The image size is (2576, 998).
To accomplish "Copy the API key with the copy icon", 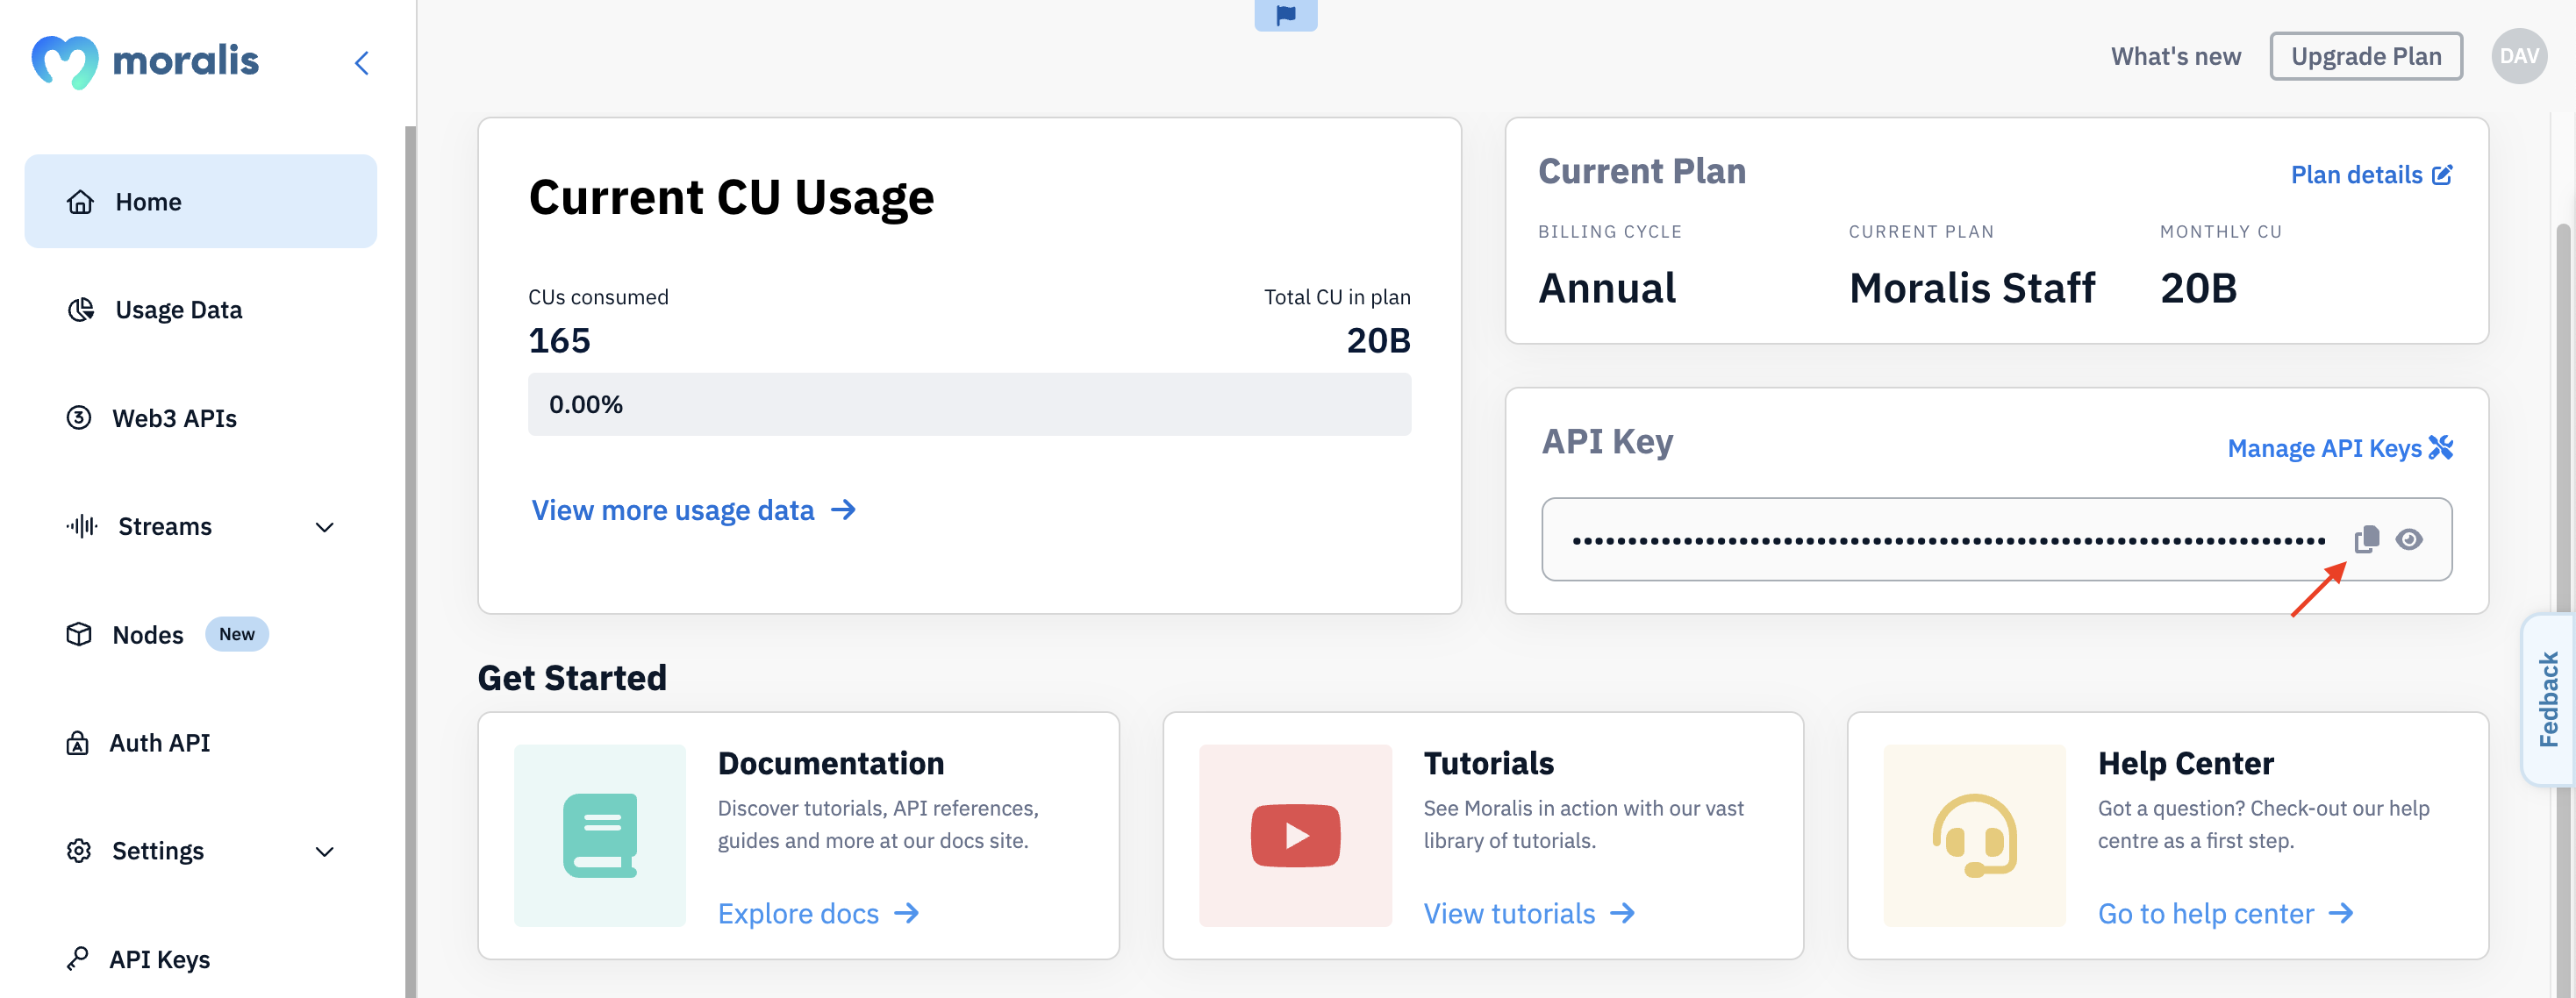I will (2367, 539).
